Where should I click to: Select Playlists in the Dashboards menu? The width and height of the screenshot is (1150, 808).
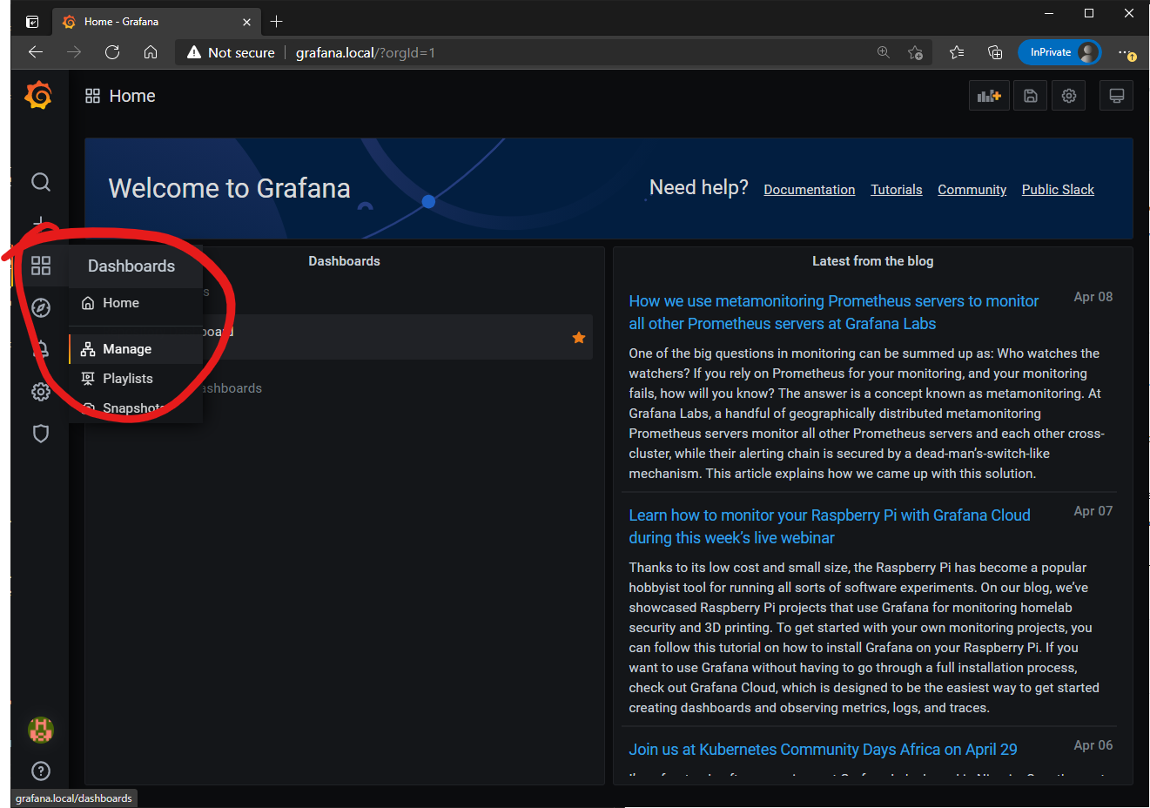click(x=136, y=379)
